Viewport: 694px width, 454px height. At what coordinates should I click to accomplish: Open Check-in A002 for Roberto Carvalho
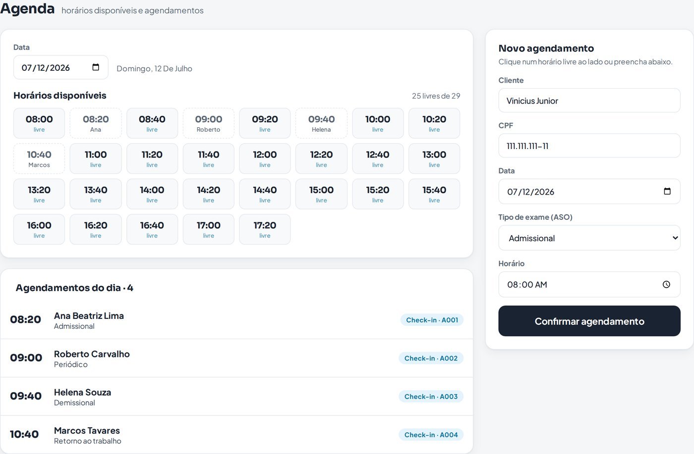(x=431, y=358)
